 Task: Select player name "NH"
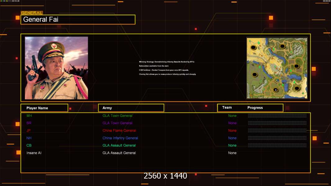tap(29, 138)
